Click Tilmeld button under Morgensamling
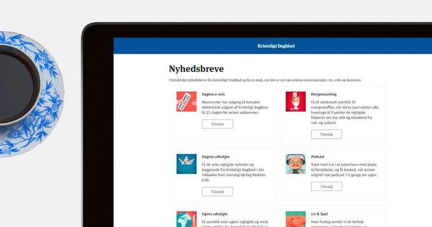 [326, 135]
